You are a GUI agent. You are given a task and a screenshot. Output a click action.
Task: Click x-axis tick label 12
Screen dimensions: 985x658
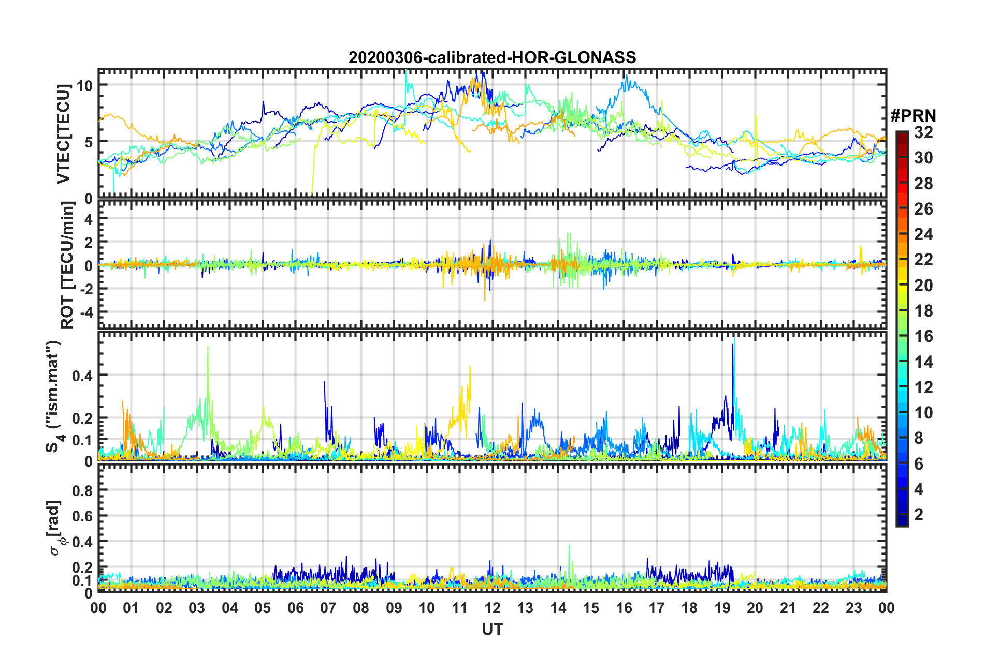tap(492, 608)
